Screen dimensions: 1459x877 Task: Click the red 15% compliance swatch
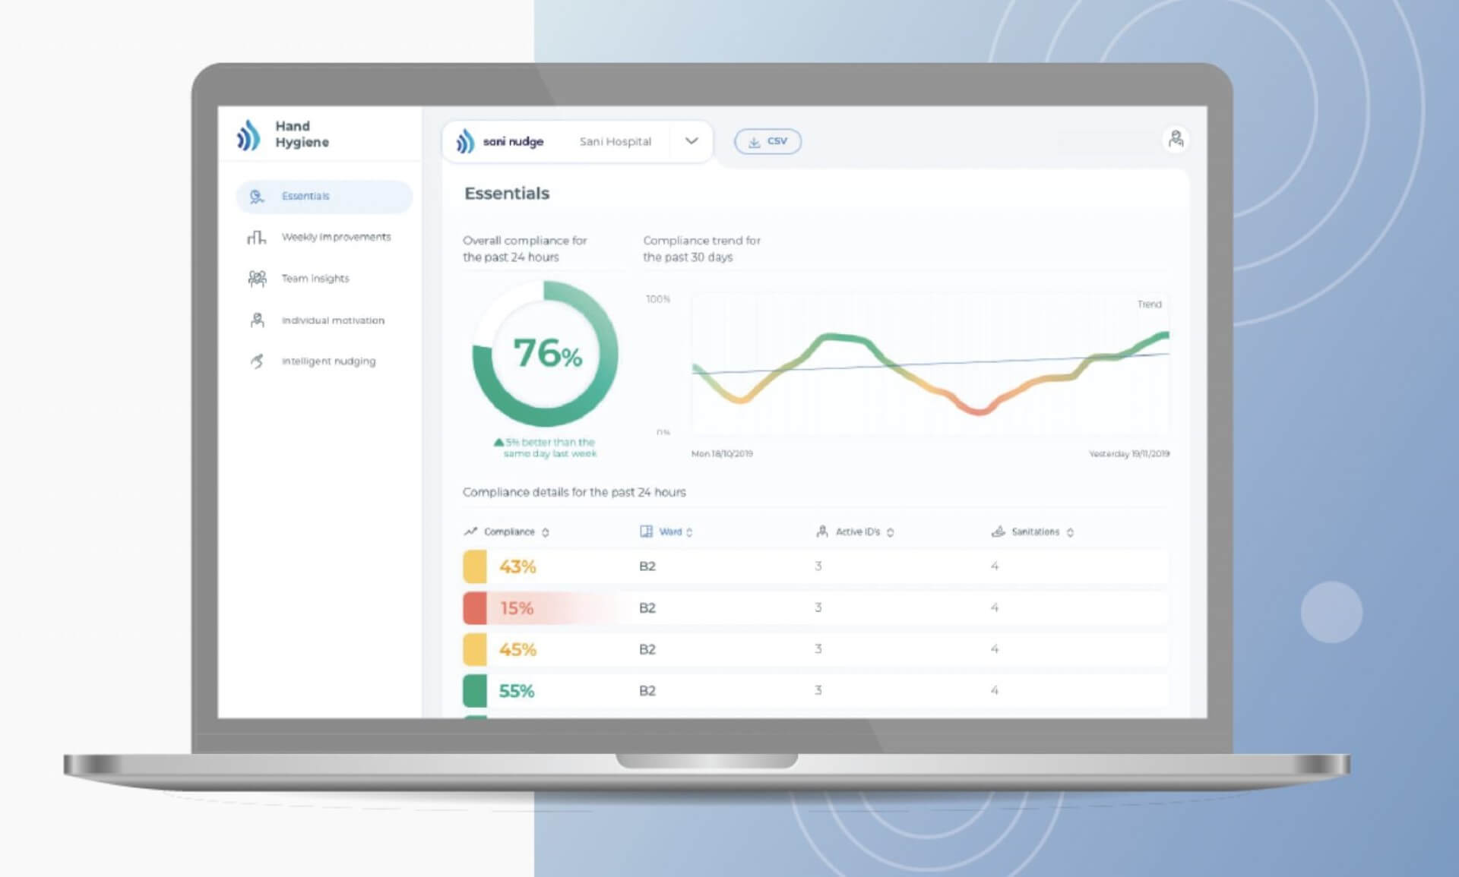(475, 608)
